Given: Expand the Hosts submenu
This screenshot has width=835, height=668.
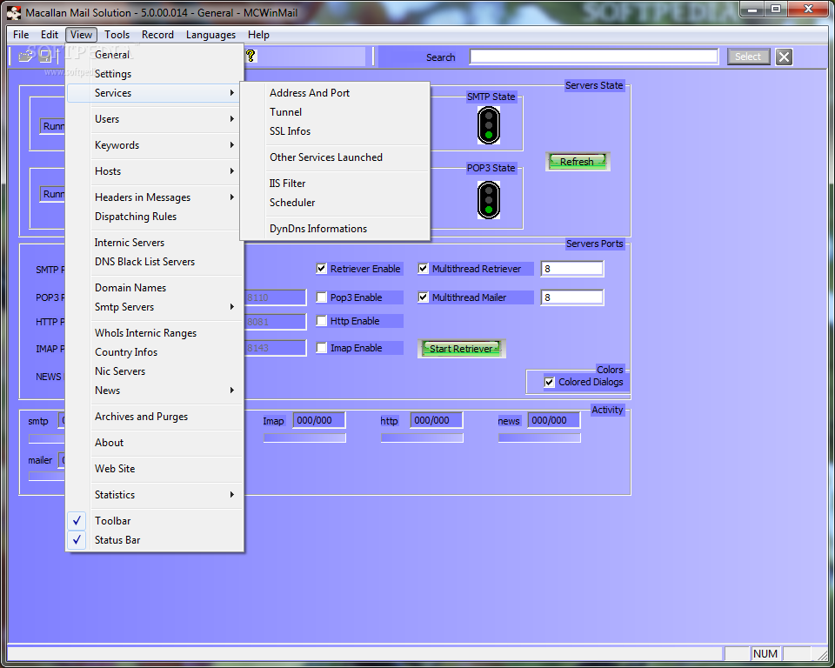Looking at the screenshot, I should [155, 171].
